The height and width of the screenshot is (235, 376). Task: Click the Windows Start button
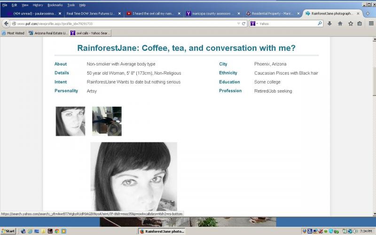pos(8,231)
